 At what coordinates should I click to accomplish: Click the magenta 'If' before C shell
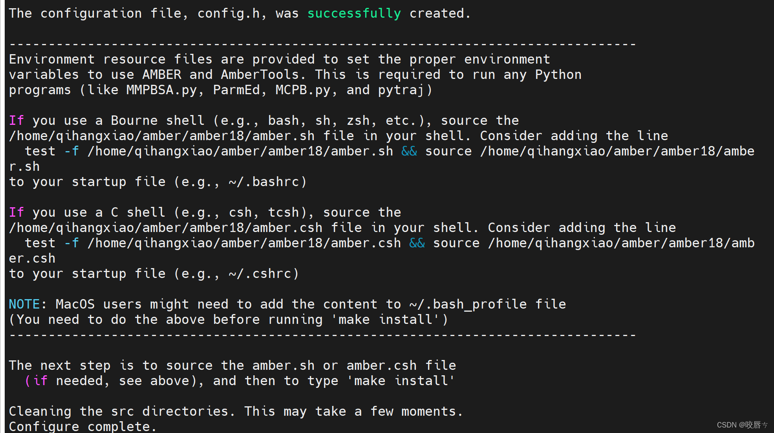tap(16, 212)
